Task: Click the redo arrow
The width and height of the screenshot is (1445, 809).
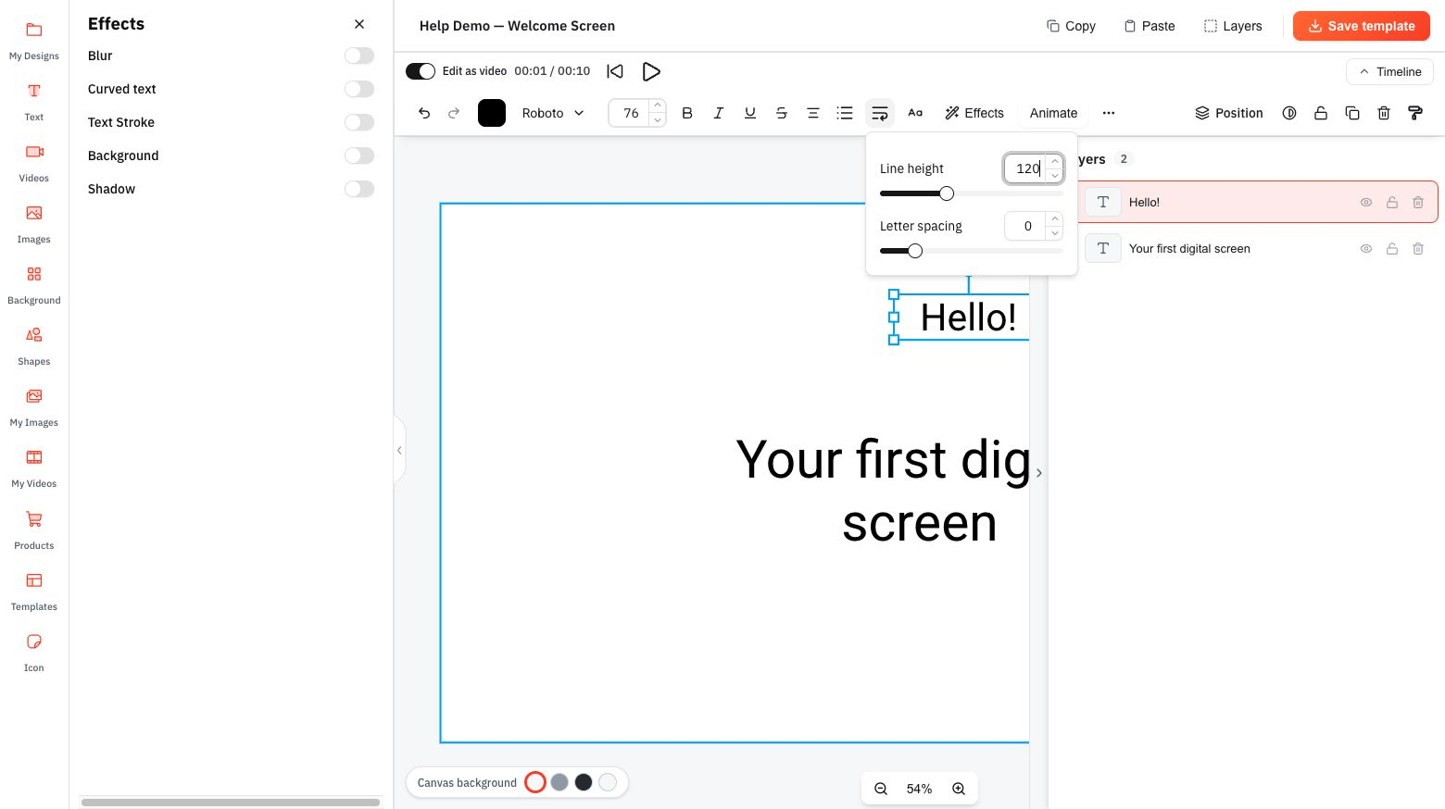Action: click(454, 113)
